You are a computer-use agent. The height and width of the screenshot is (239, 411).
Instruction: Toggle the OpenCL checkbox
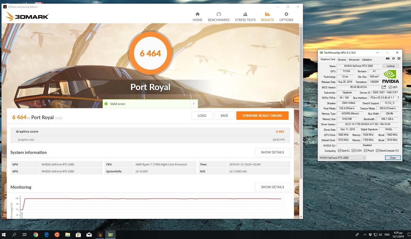(339, 151)
